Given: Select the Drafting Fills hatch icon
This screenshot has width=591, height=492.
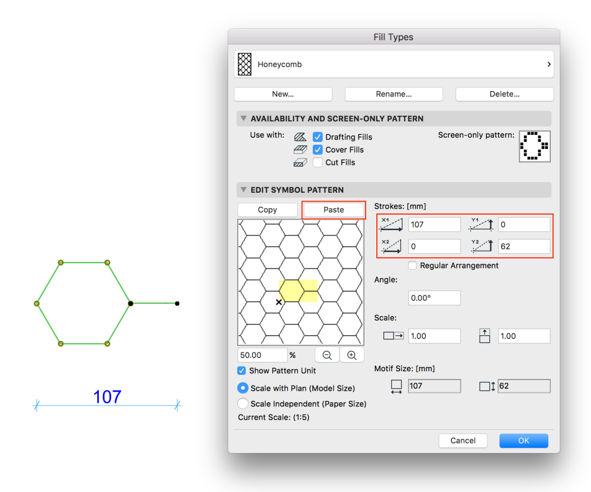Looking at the screenshot, I should point(300,137).
